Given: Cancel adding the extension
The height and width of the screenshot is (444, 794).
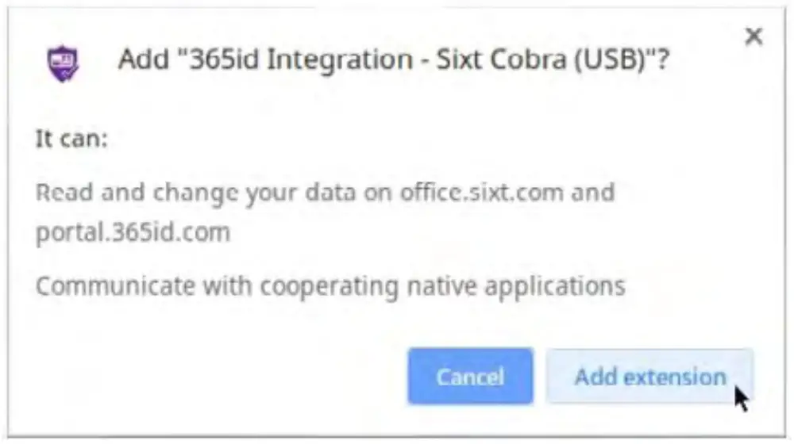Looking at the screenshot, I should 469,377.
